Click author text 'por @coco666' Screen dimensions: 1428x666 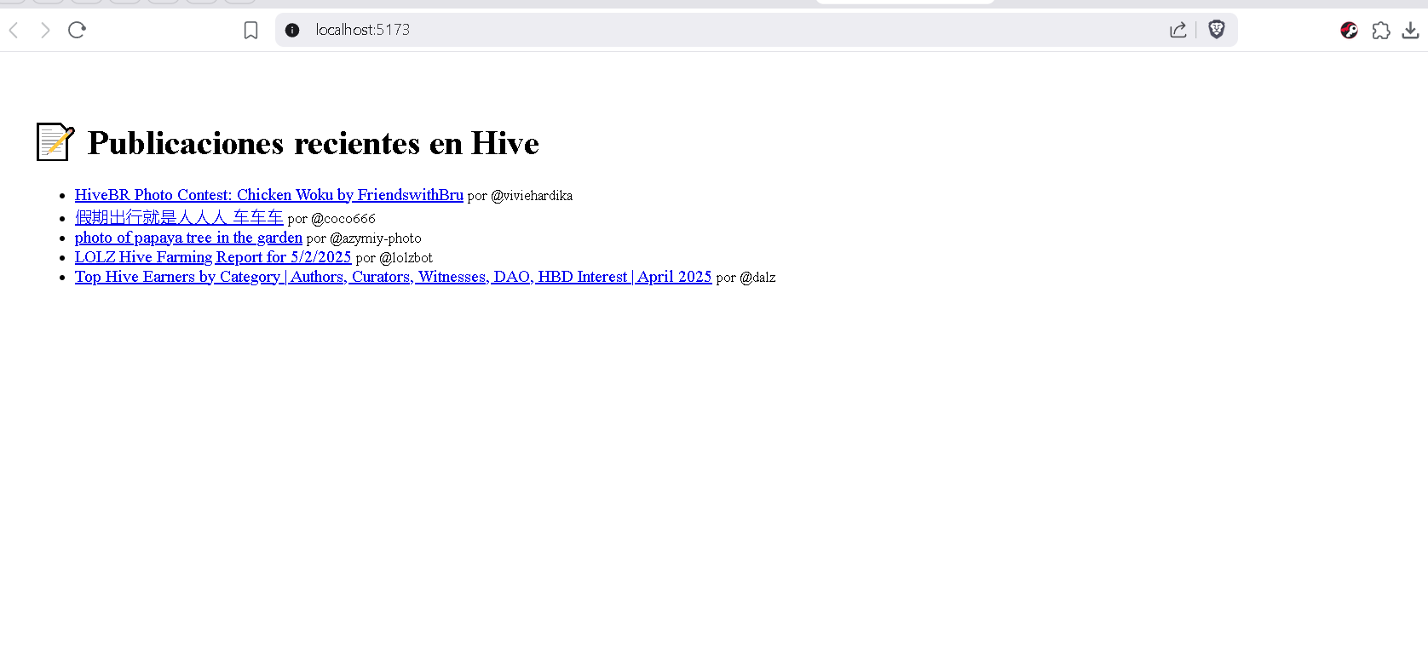click(331, 219)
